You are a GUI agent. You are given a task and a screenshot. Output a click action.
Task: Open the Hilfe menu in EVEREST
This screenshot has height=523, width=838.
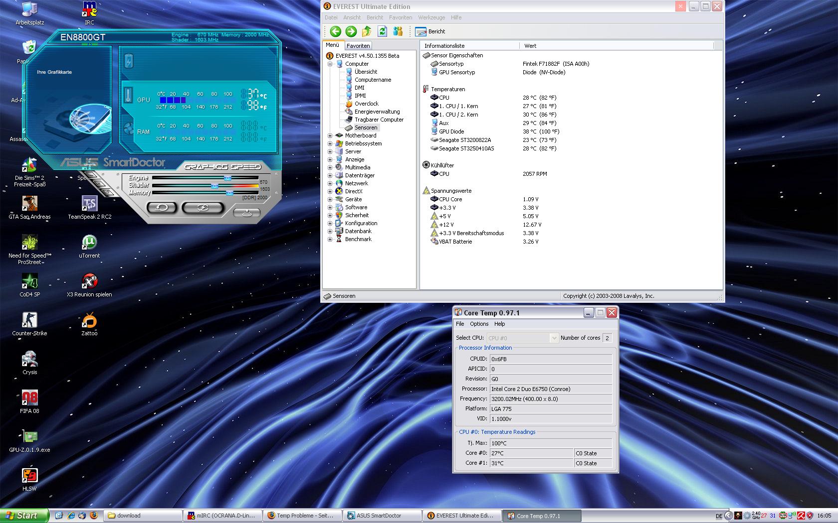pyautogui.click(x=456, y=17)
